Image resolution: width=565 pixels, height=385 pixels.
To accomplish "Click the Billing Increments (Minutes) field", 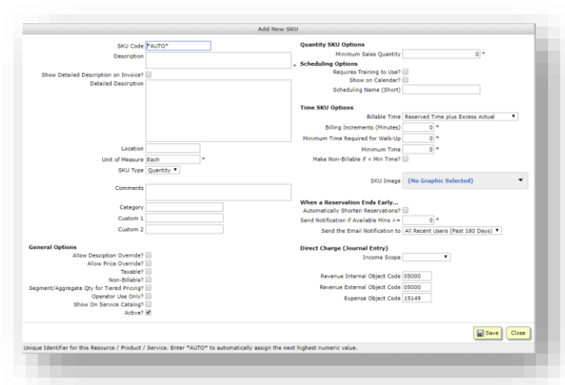I will [418, 127].
